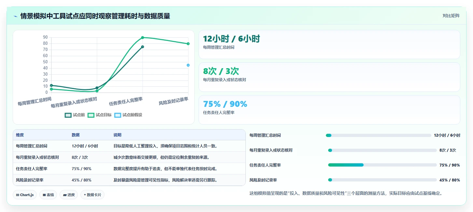Click the chart peak point at 90
The image size is (473, 212).
point(143,38)
